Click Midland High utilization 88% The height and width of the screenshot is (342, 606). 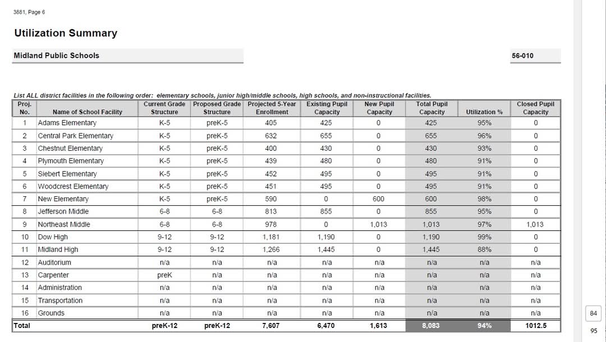[x=484, y=249]
